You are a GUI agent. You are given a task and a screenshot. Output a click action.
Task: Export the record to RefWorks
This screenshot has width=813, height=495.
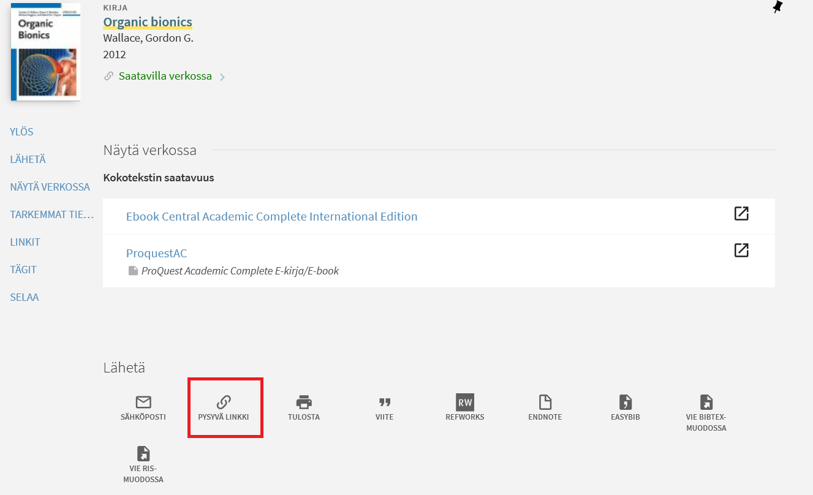pos(465,402)
